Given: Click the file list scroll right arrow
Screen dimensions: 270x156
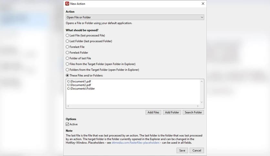Looking at the screenshot, I should click(198, 106).
